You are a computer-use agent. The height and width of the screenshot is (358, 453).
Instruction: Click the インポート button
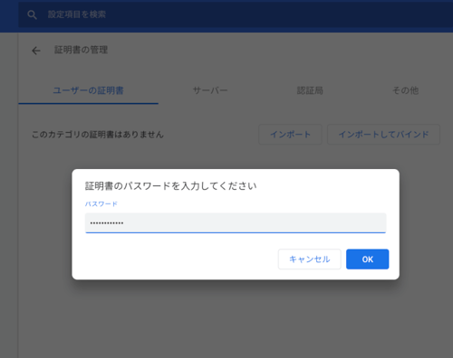point(290,135)
